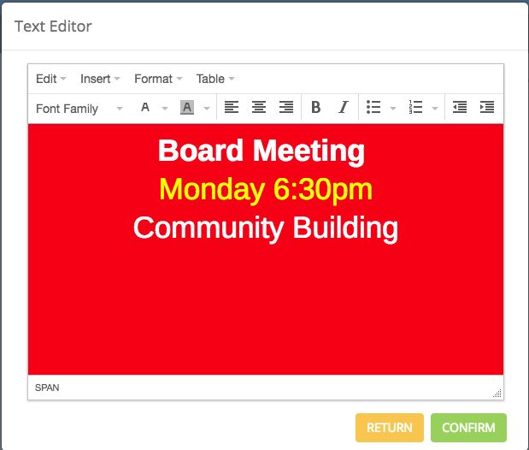This screenshot has height=450, width=529.
Task: Expand the text color picker arrow
Action: tap(165, 109)
